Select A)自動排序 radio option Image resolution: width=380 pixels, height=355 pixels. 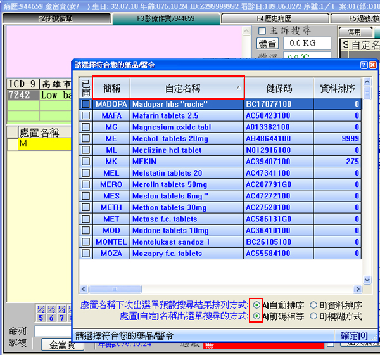coord(256,304)
